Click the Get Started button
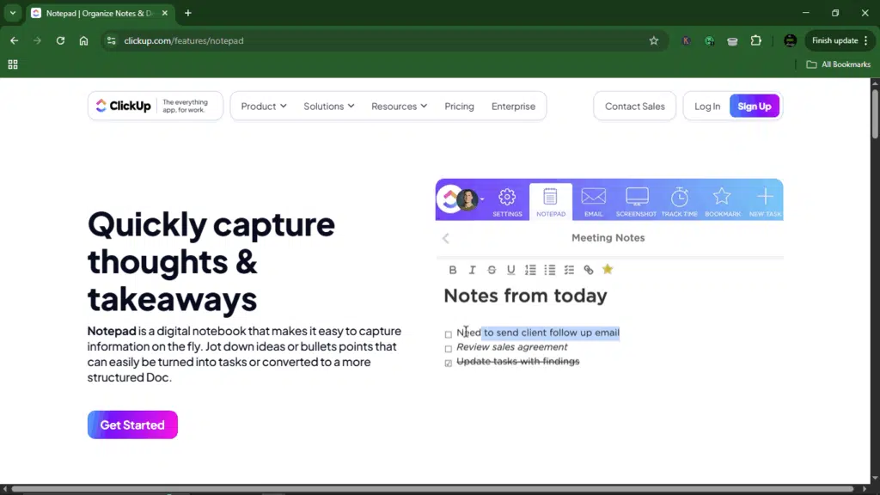This screenshot has height=495, width=880. tap(132, 425)
